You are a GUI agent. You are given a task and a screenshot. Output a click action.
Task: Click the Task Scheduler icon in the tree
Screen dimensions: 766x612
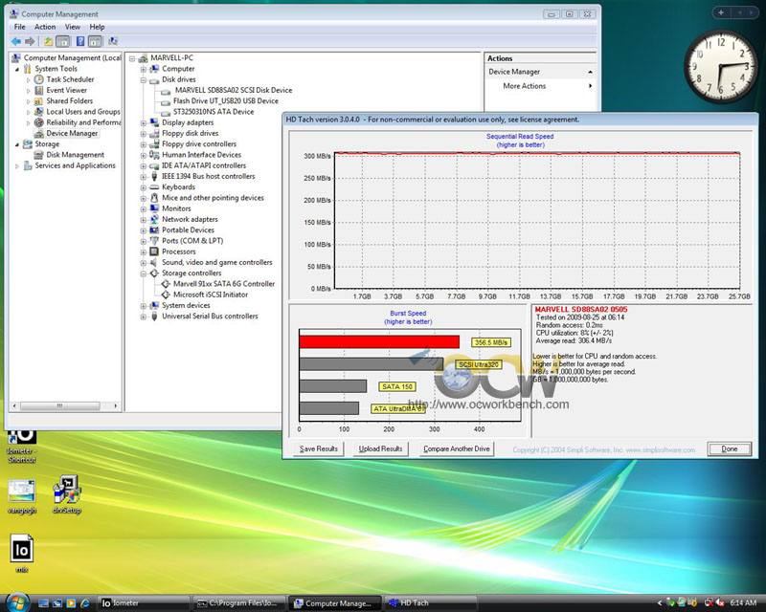tap(39, 79)
